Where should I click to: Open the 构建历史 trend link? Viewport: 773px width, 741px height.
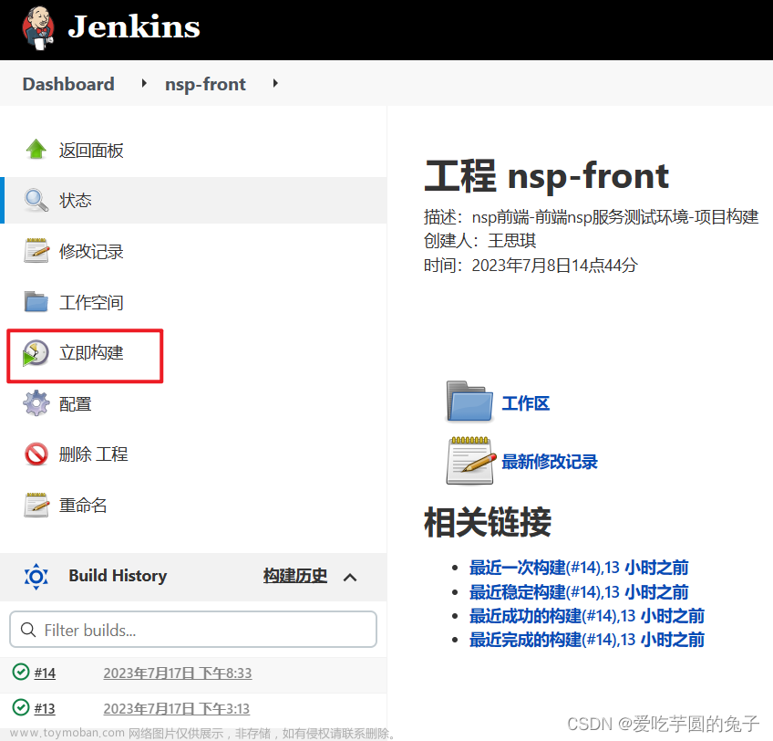[294, 576]
